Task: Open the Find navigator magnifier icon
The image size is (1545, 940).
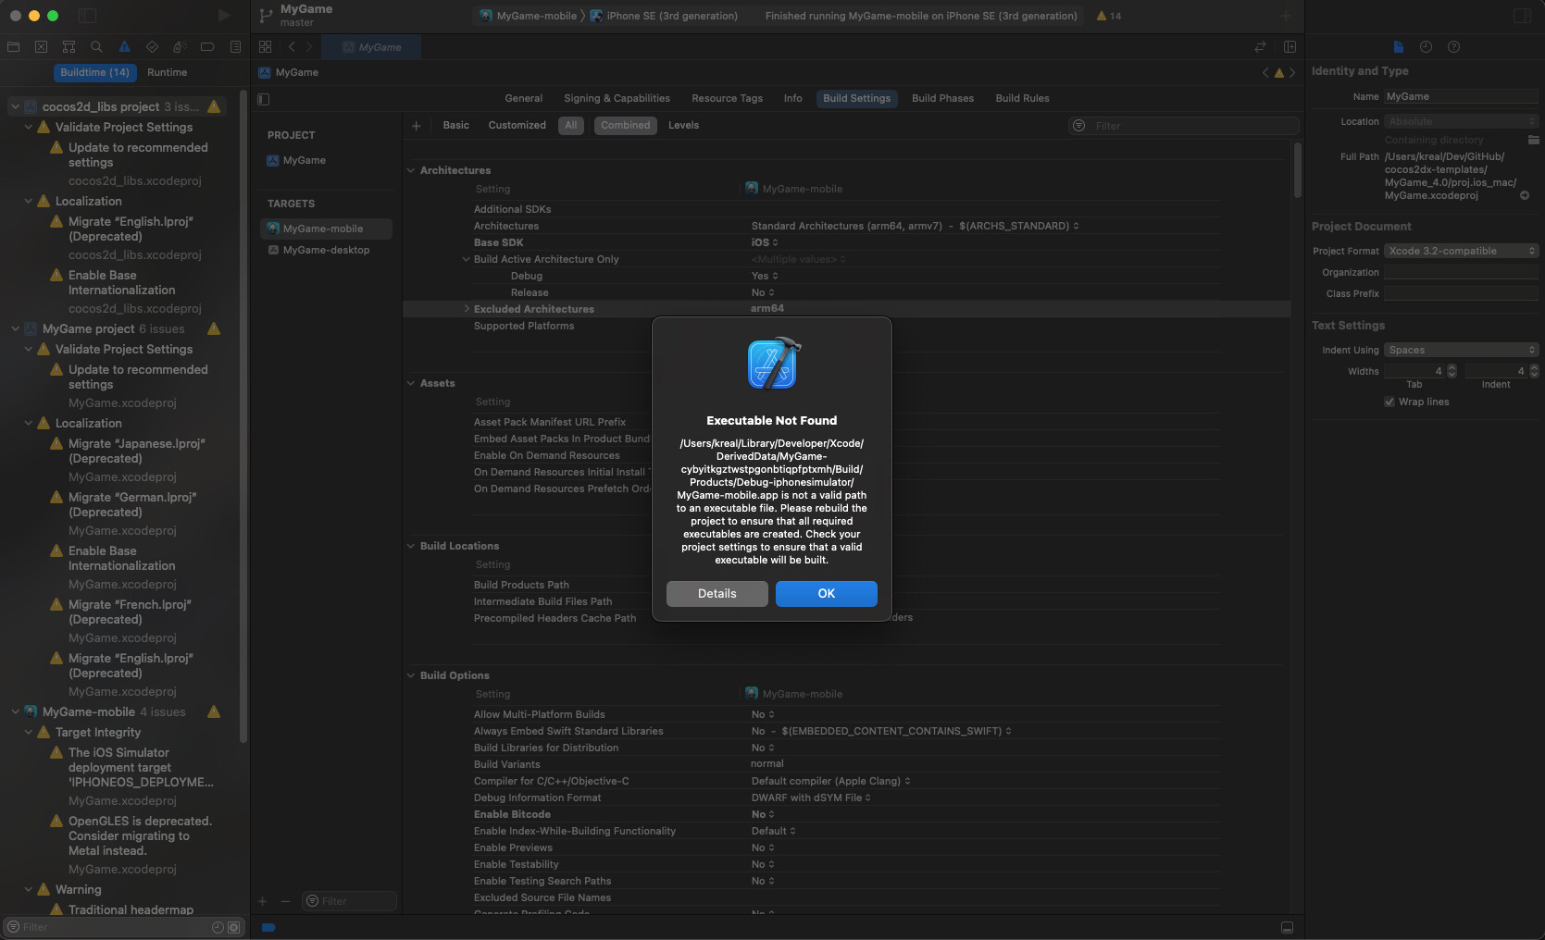Action: tap(96, 46)
